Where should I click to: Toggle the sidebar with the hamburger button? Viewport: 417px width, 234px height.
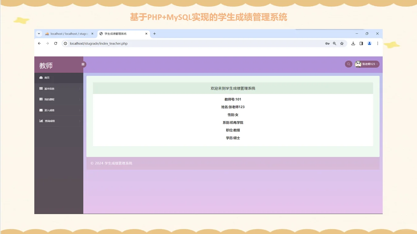tap(83, 64)
